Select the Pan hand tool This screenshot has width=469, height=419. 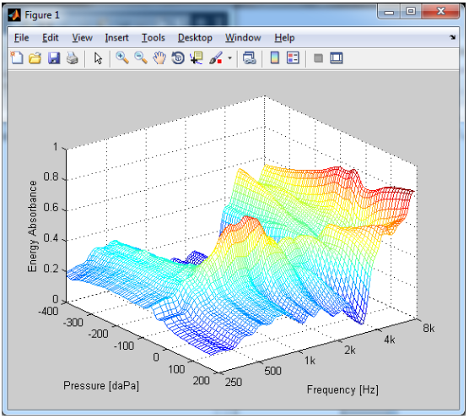159,57
